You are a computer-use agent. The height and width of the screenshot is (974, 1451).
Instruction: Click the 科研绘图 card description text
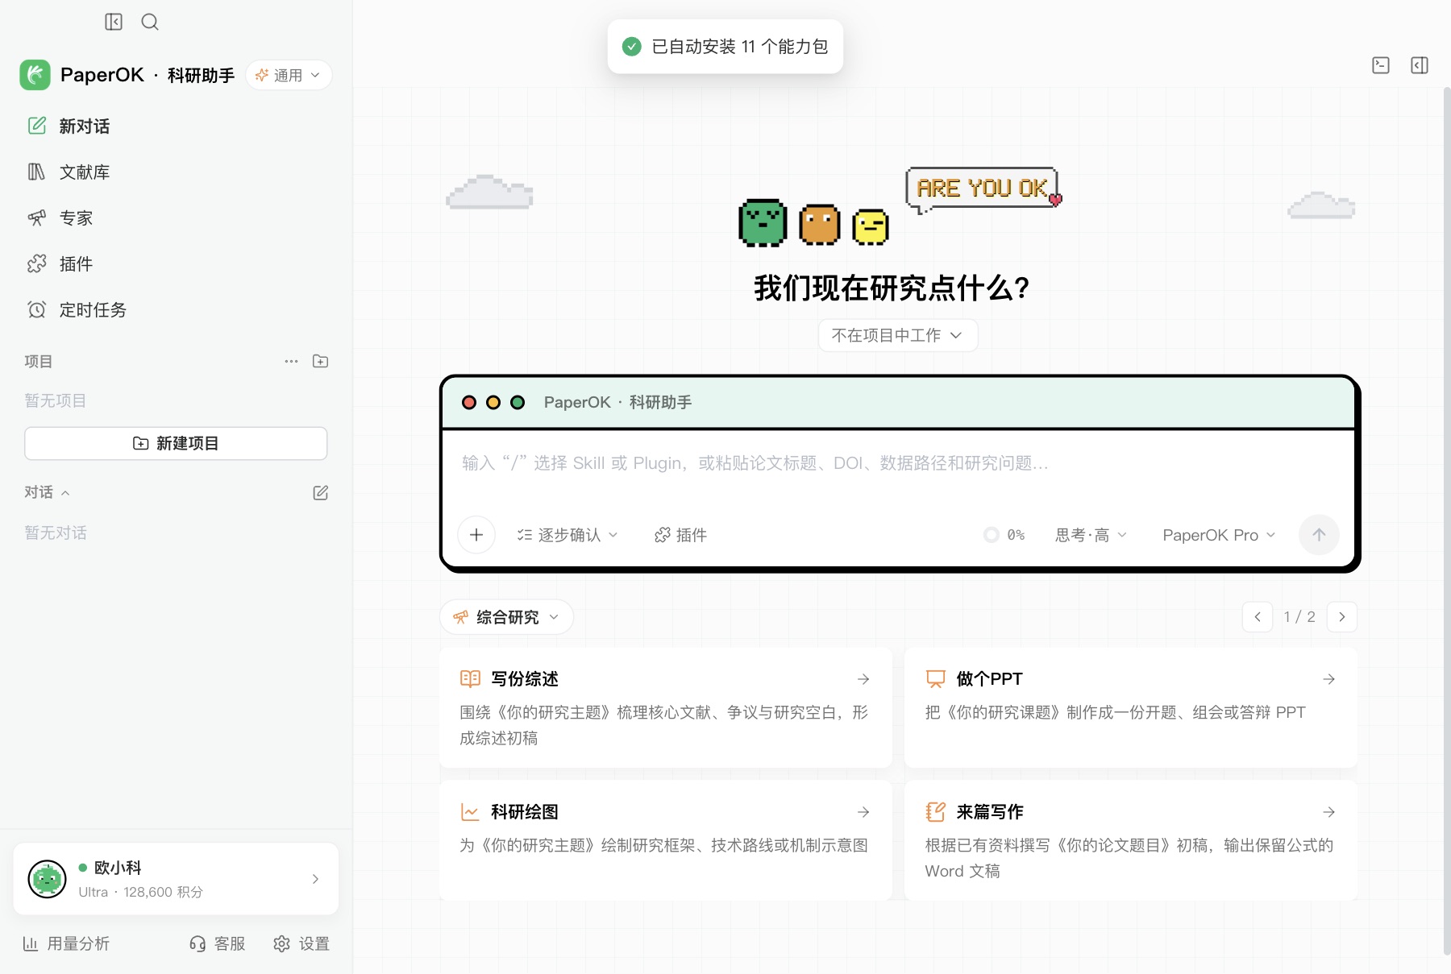click(x=663, y=845)
